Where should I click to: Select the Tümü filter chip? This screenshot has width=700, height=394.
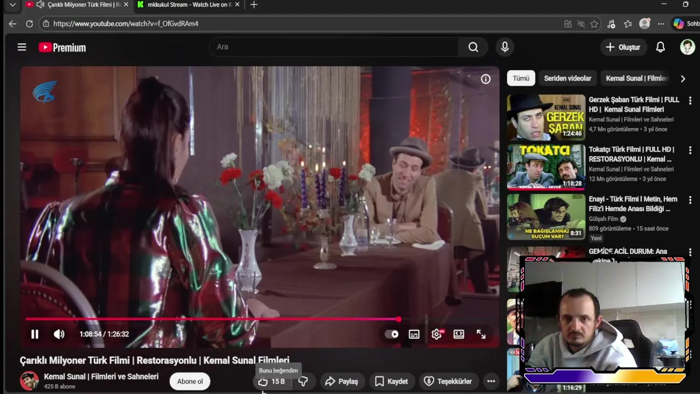tap(521, 78)
